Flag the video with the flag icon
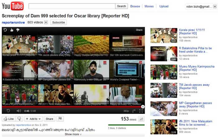 (59, 119)
